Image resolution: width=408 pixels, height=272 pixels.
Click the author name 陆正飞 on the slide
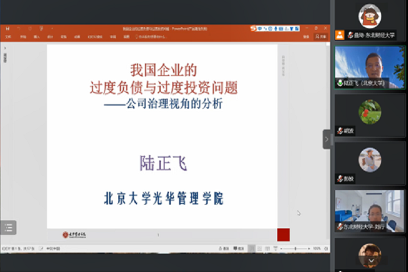click(x=163, y=163)
